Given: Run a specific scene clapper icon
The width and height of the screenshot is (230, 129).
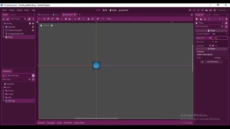Looking at the screenshot, I should click(x=211, y=10).
